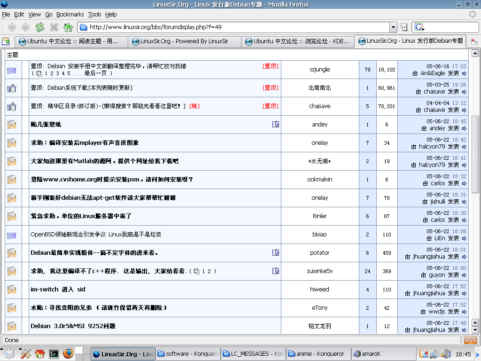Open user profile potator
Viewport: 481px width, 361px height.
coord(319,252)
